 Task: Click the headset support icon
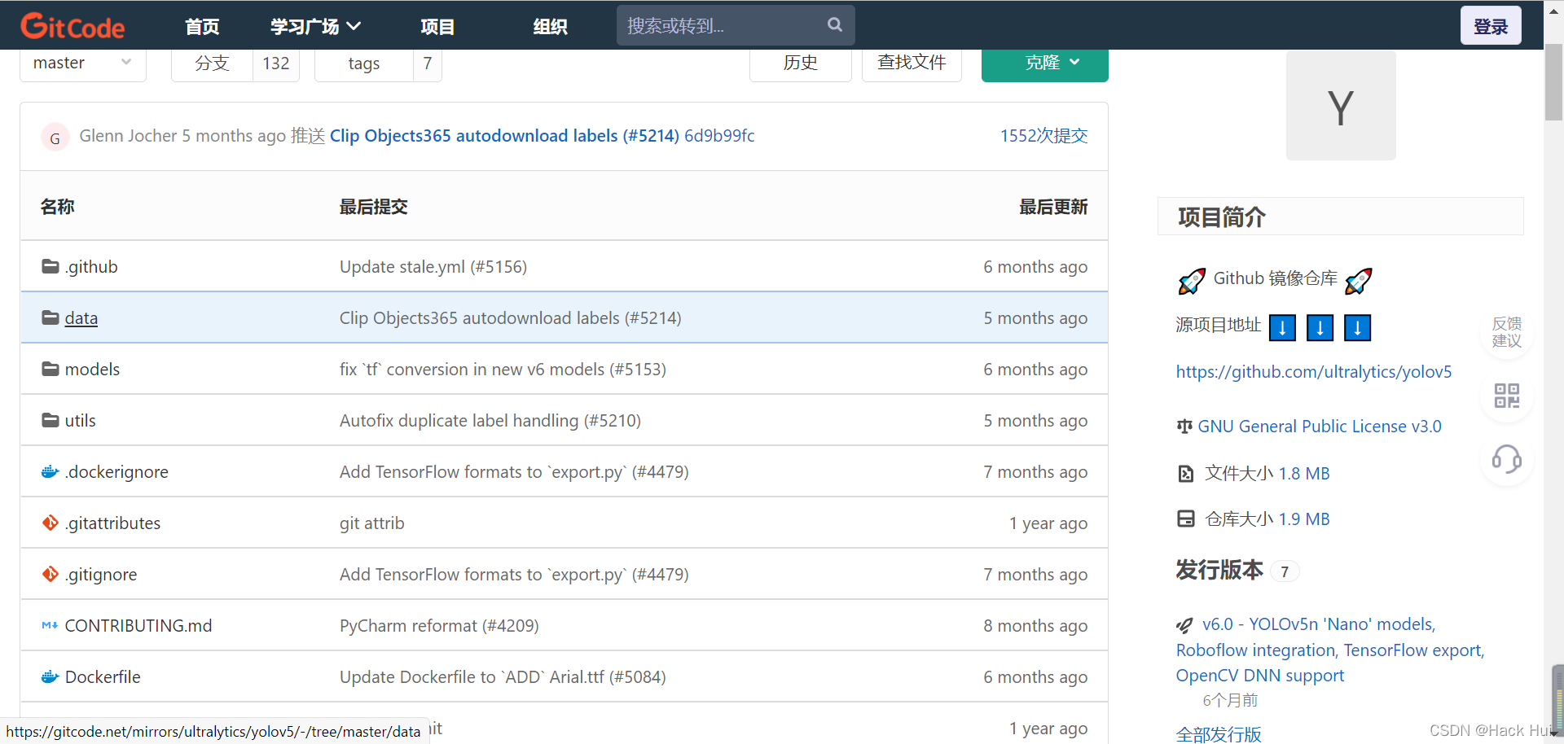coord(1507,459)
